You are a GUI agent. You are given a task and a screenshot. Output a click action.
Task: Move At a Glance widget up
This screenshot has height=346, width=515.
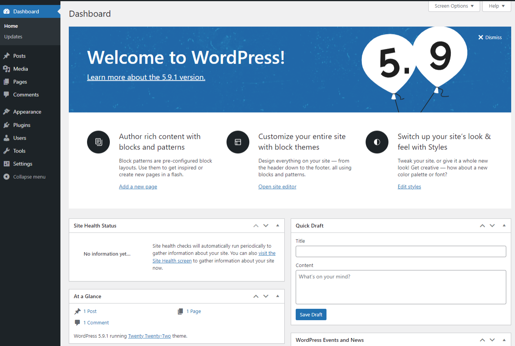tap(256, 296)
